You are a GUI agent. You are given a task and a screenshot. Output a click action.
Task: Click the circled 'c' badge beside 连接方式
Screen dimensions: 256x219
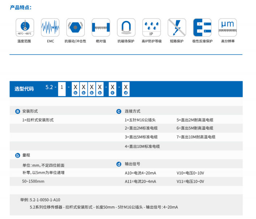tap(119, 111)
